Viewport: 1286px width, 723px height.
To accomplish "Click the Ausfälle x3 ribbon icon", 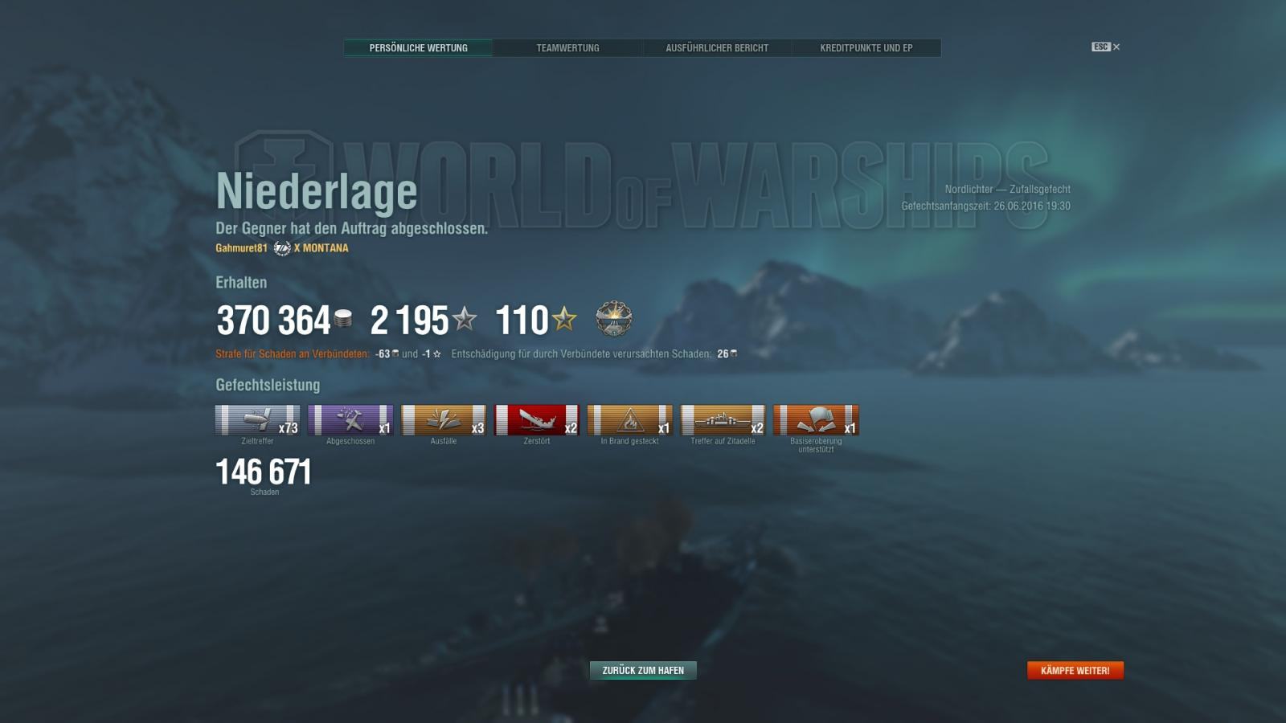I will tap(444, 420).
